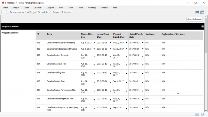
Task: Open Planned Start Date dropdown for task 008
Action: 94,100
